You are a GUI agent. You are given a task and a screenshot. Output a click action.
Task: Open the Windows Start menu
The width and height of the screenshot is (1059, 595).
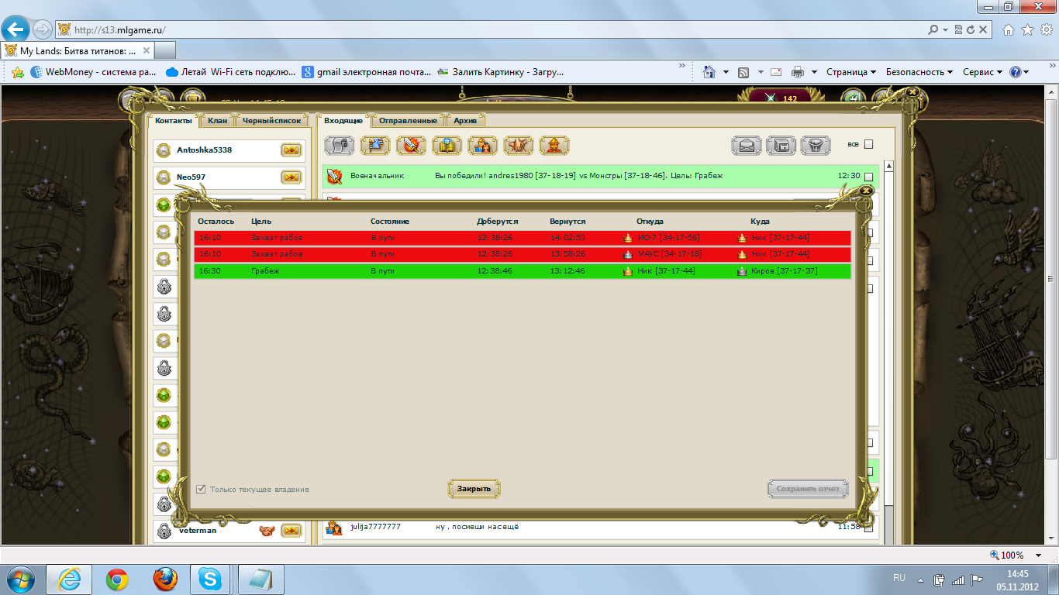[x=20, y=579]
